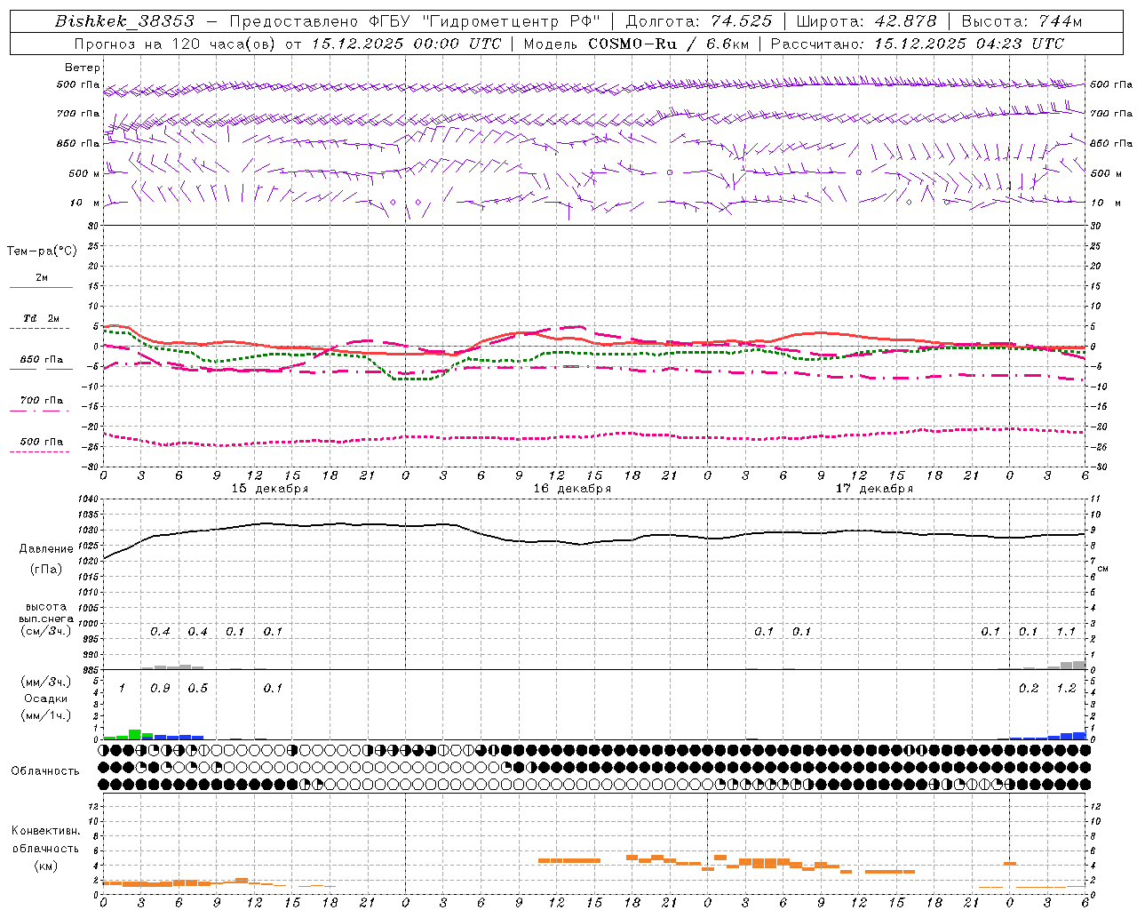The image size is (1137, 910).
Task: Click the solid line under the 2м legend
Action: pos(41,288)
